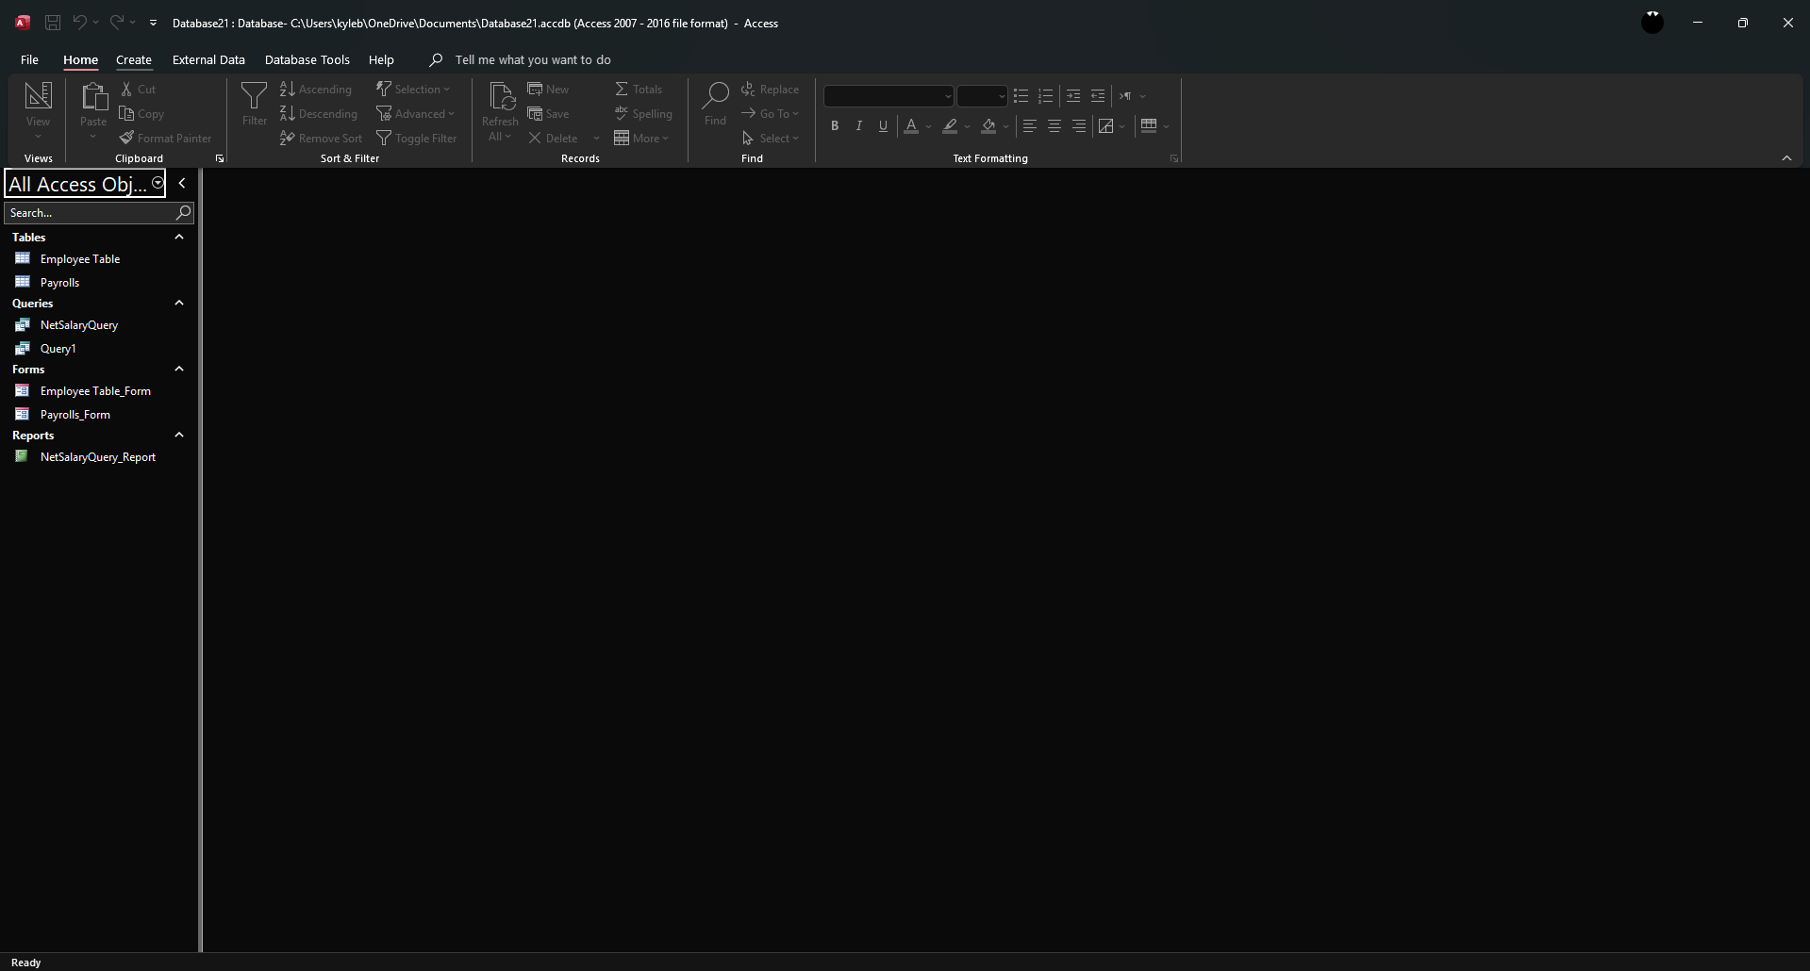Click the Cut scissors button
Viewport: 1810px width, 971px height.
tap(138, 89)
